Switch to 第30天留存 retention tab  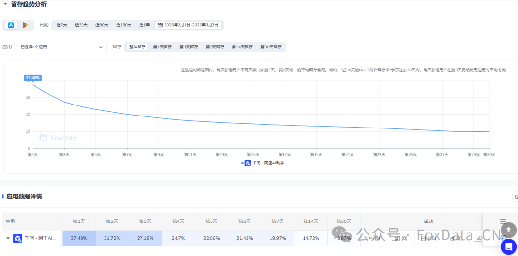[x=271, y=47]
